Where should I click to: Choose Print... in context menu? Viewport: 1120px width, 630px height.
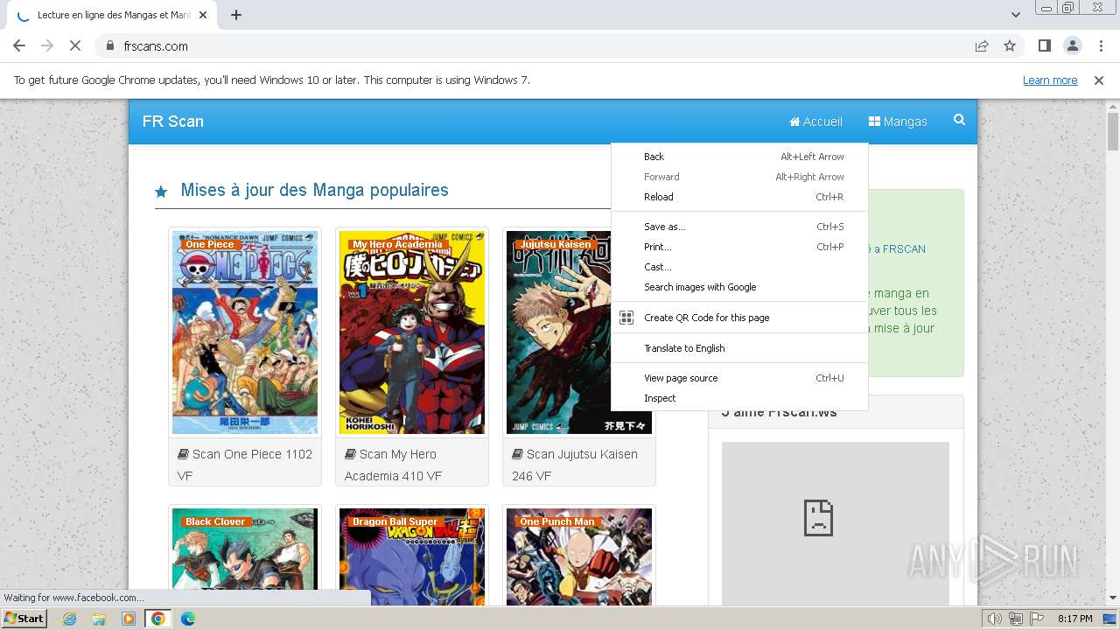[x=739, y=247]
